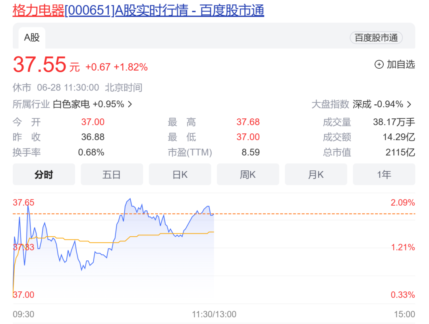Add stock via the 加自选 label
429x324 pixels.
[401, 65]
